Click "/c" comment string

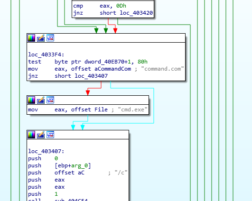[x=121, y=173]
